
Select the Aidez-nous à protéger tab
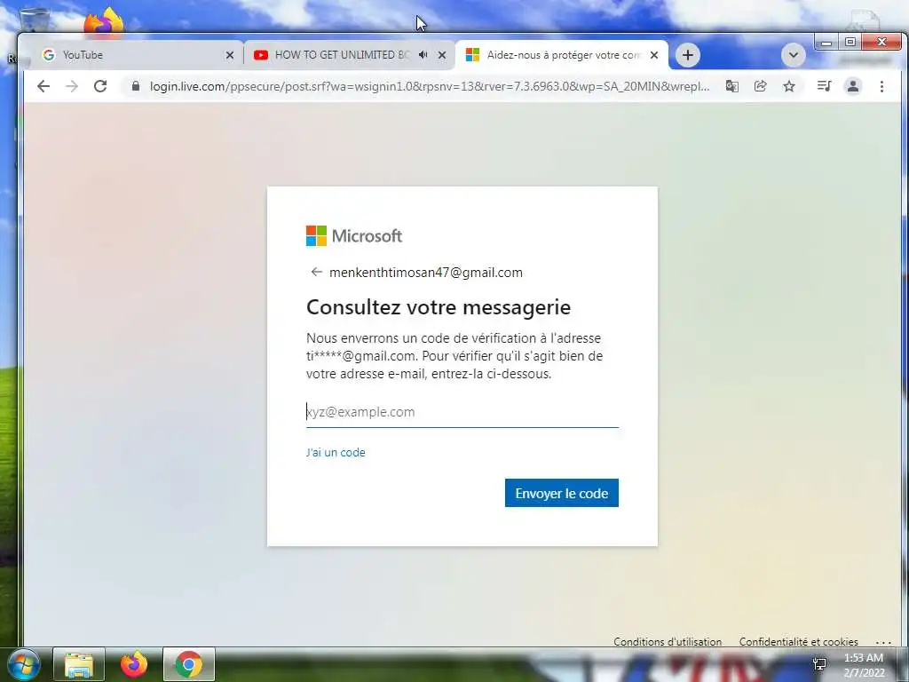click(x=562, y=55)
